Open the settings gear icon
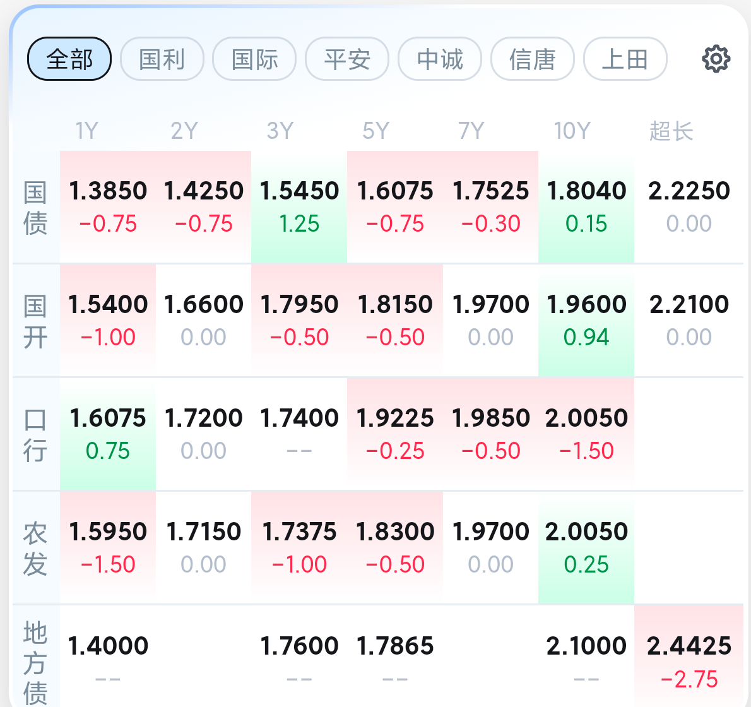This screenshot has height=707, width=751. 716,59
